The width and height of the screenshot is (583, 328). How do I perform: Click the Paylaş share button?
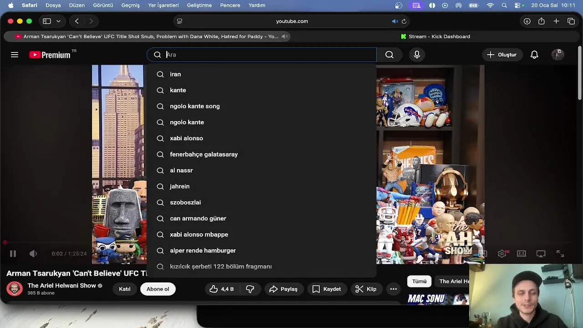(283, 289)
